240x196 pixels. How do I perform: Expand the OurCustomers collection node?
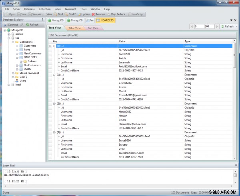tap(17, 65)
